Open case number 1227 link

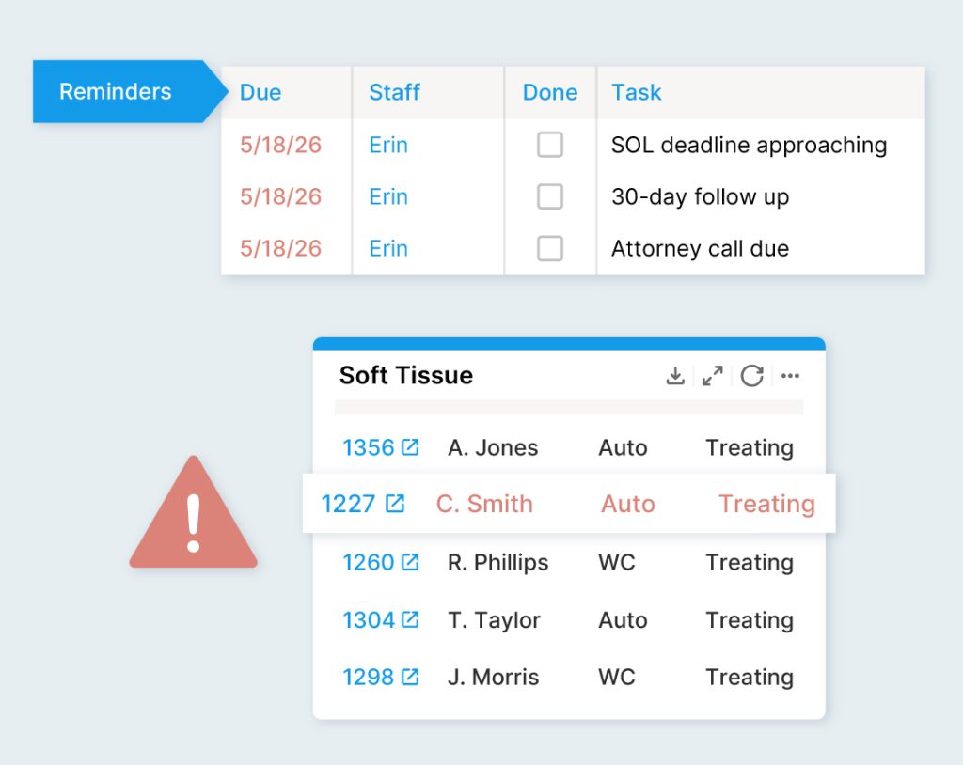[348, 504]
